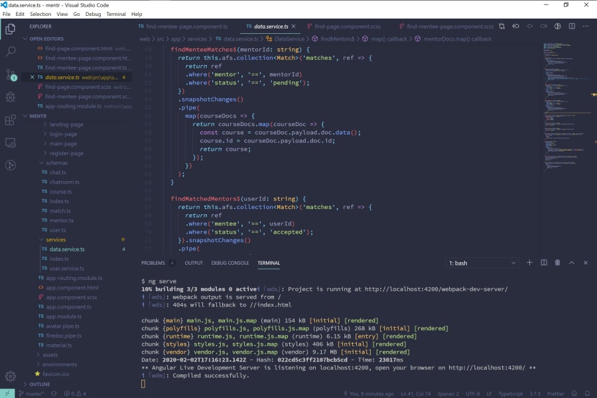The height and width of the screenshot is (398, 597).
Task: Open the bash terminal selector dropdown
Action: click(482, 263)
